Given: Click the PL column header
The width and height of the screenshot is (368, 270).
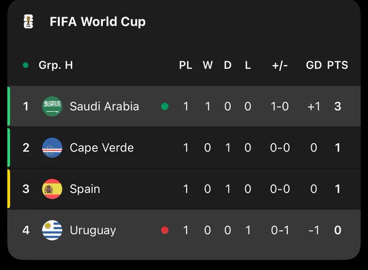Looking at the screenshot, I should [186, 65].
